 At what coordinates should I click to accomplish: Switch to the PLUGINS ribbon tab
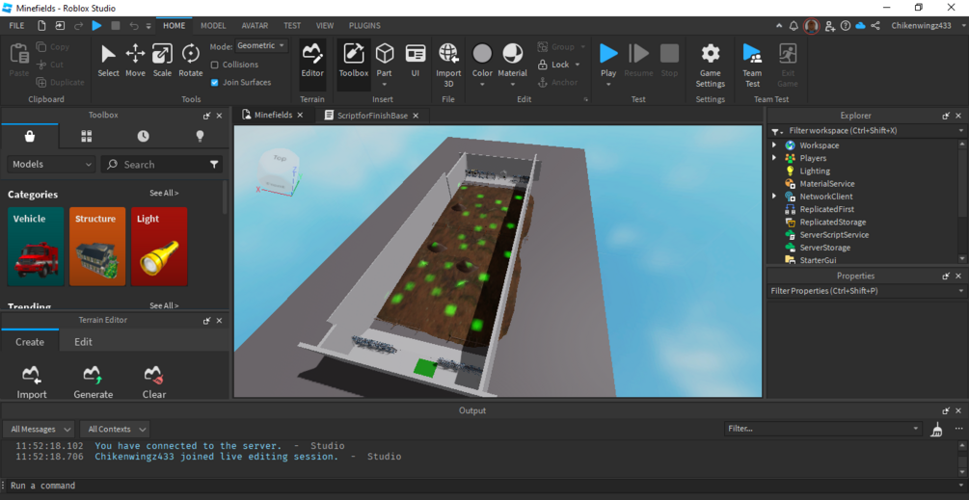coord(364,26)
